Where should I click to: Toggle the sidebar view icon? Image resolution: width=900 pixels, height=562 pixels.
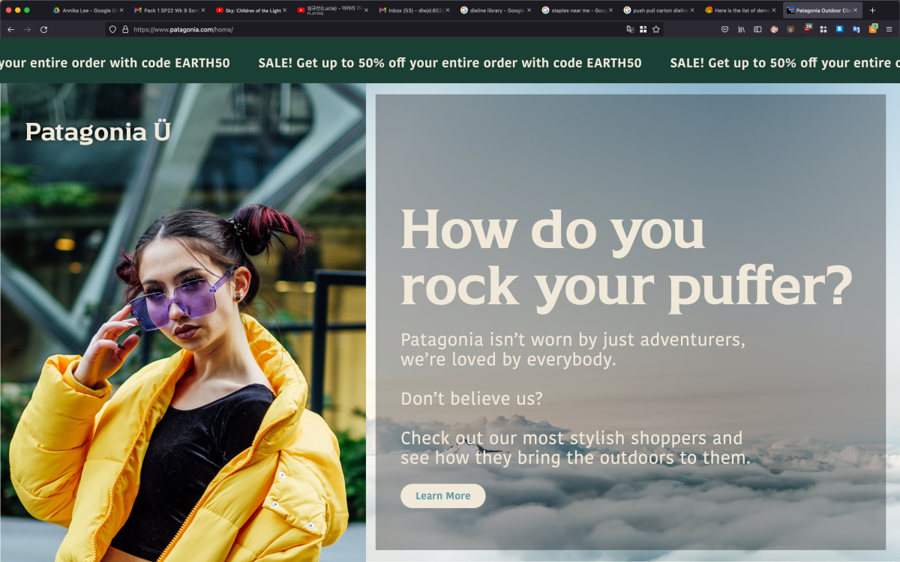pyautogui.click(x=757, y=29)
